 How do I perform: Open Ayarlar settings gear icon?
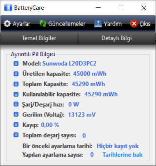[7, 24]
